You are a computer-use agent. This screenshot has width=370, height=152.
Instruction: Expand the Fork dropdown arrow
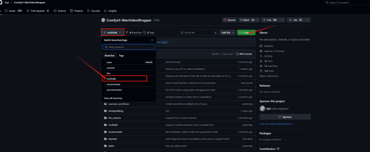[282, 20]
